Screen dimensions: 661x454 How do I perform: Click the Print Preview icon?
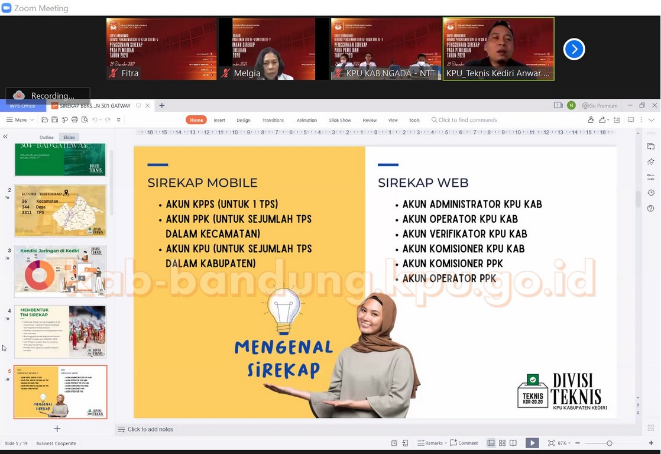(84, 120)
